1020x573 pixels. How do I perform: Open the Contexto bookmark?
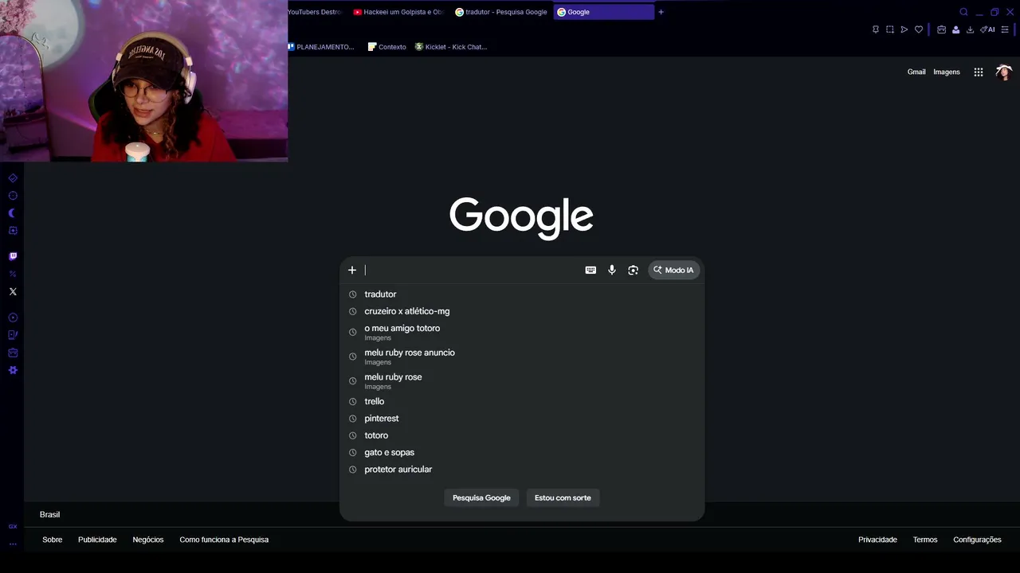pyautogui.click(x=387, y=47)
